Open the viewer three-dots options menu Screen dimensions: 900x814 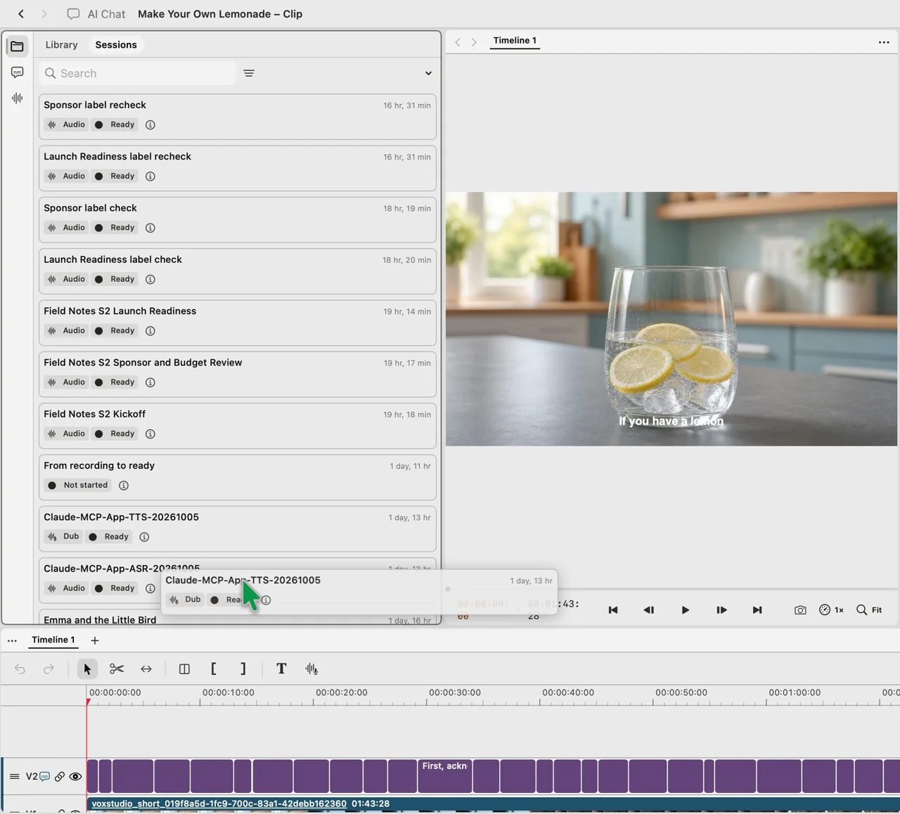[x=884, y=42]
